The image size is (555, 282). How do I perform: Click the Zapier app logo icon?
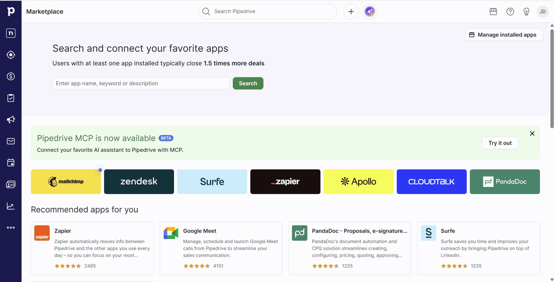pos(42,233)
